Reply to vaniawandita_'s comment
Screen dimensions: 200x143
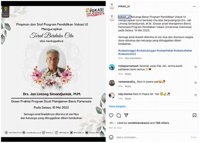128,86
